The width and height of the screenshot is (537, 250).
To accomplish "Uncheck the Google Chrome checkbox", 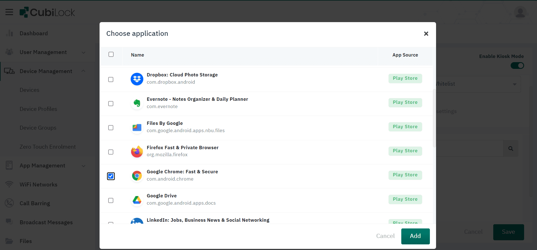I will (x=111, y=176).
